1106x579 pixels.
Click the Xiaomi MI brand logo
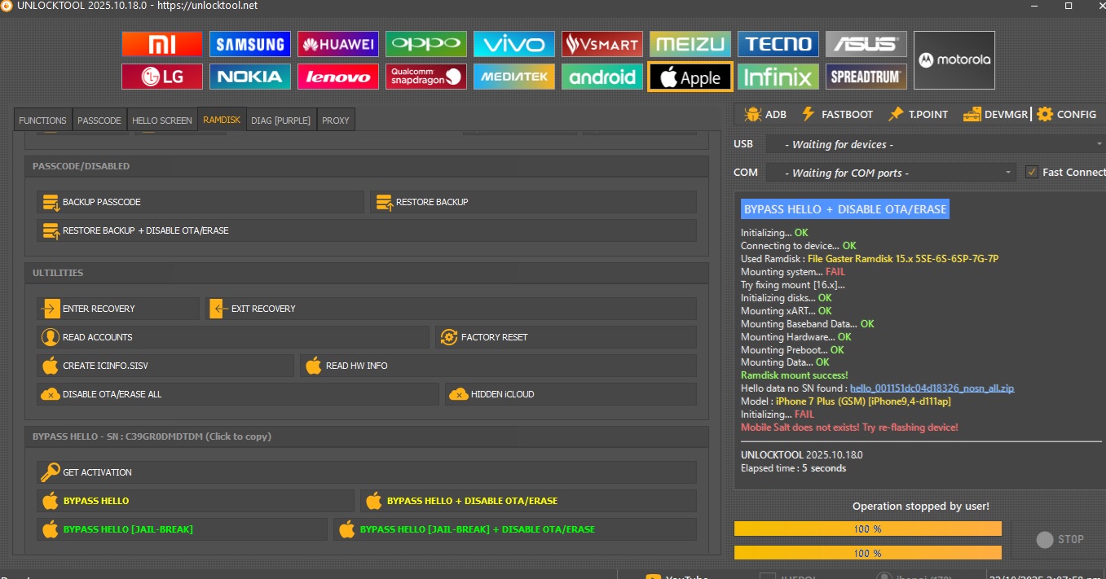click(x=161, y=44)
